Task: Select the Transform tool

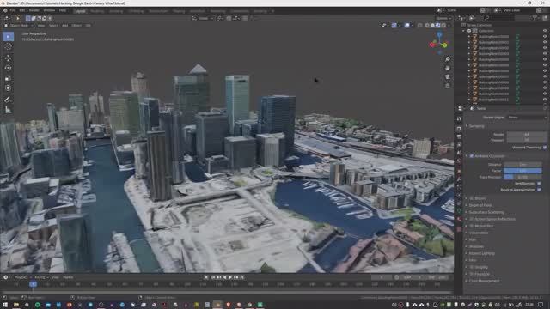Action: tap(8, 88)
